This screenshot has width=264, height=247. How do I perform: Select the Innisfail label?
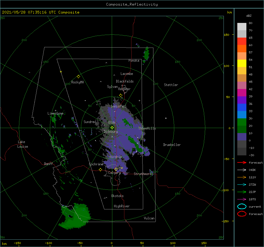tap(119, 106)
